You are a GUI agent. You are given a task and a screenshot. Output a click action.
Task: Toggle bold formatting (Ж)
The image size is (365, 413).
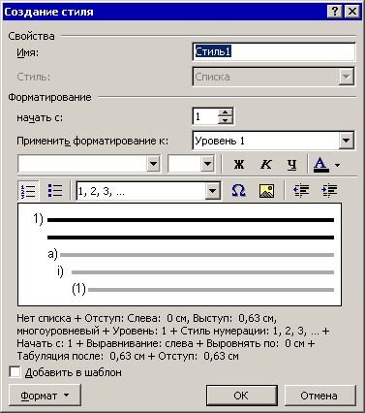239,165
